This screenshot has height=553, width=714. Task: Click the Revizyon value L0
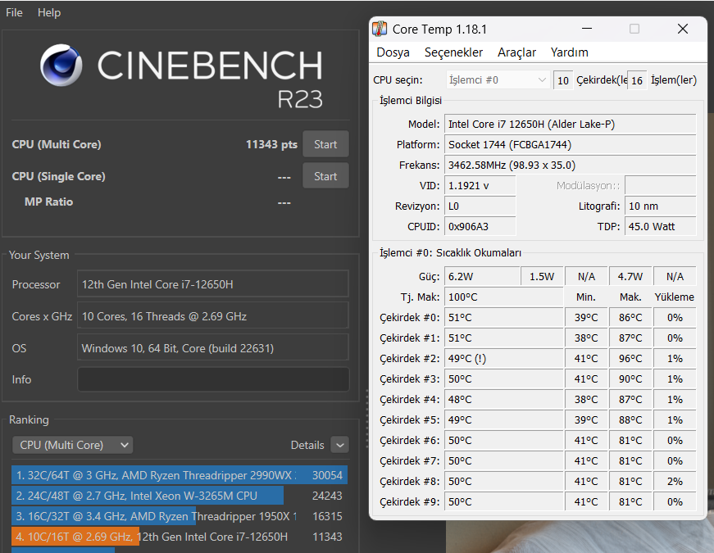[480, 206]
